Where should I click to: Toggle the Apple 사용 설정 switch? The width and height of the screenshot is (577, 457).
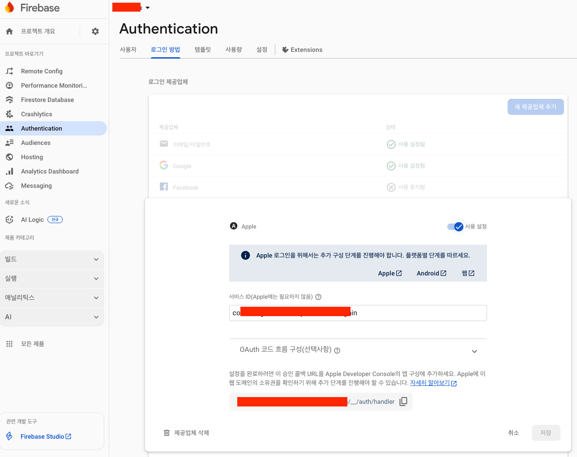[x=455, y=227]
